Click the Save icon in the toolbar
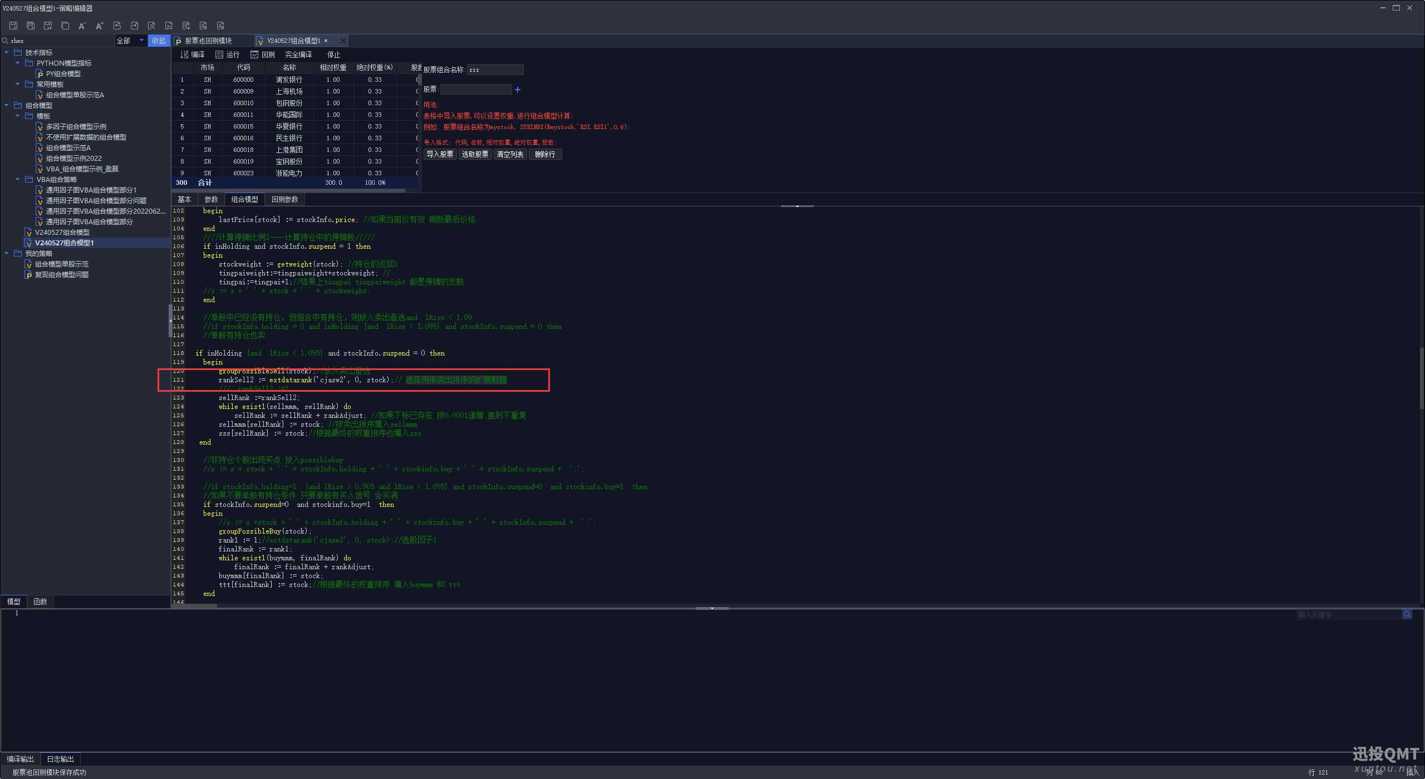This screenshot has height=779, width=1425. (13, 26)
